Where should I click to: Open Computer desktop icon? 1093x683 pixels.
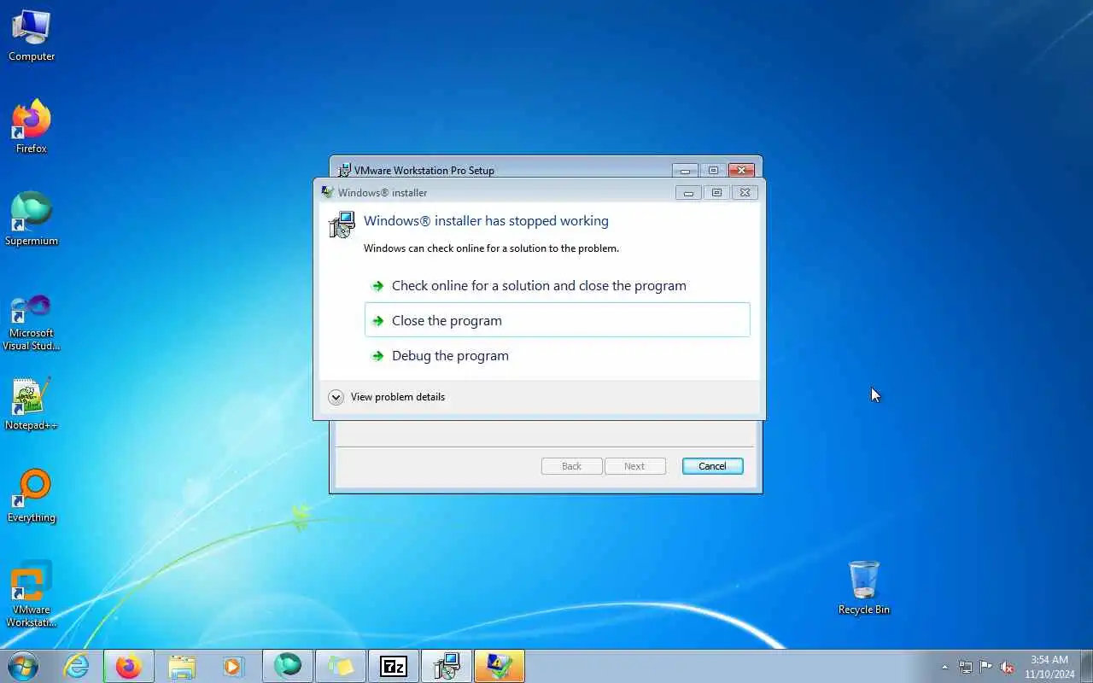pos(32,36)
